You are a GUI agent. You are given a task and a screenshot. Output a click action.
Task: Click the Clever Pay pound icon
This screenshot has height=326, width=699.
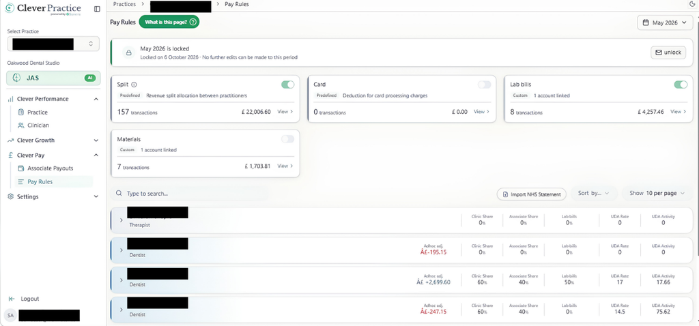coord(11,155)
